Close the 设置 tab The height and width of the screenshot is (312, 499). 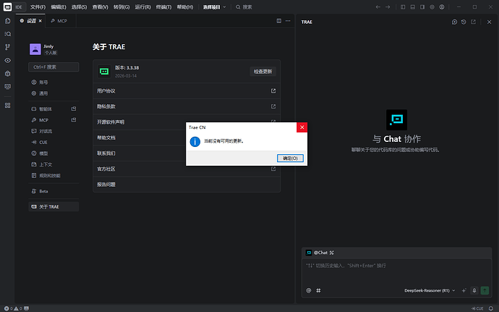pos(40,21)
